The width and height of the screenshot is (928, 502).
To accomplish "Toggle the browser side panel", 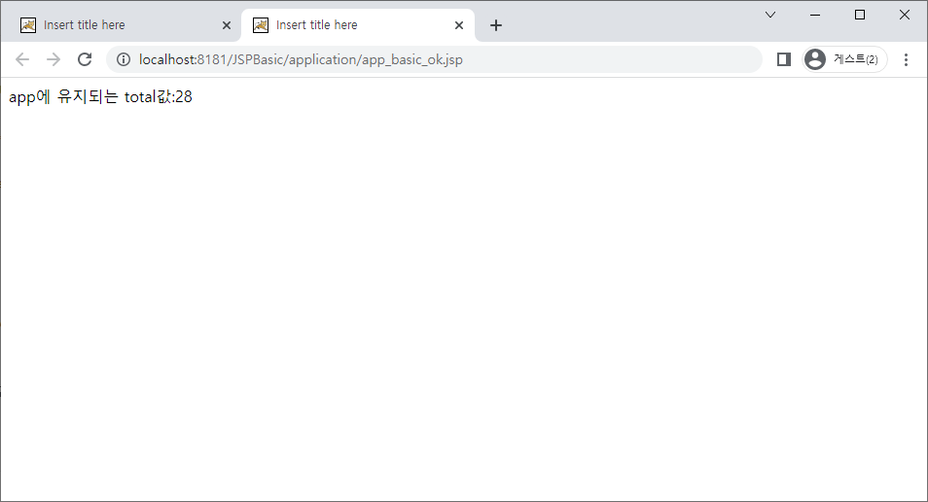I will (784, 59).
